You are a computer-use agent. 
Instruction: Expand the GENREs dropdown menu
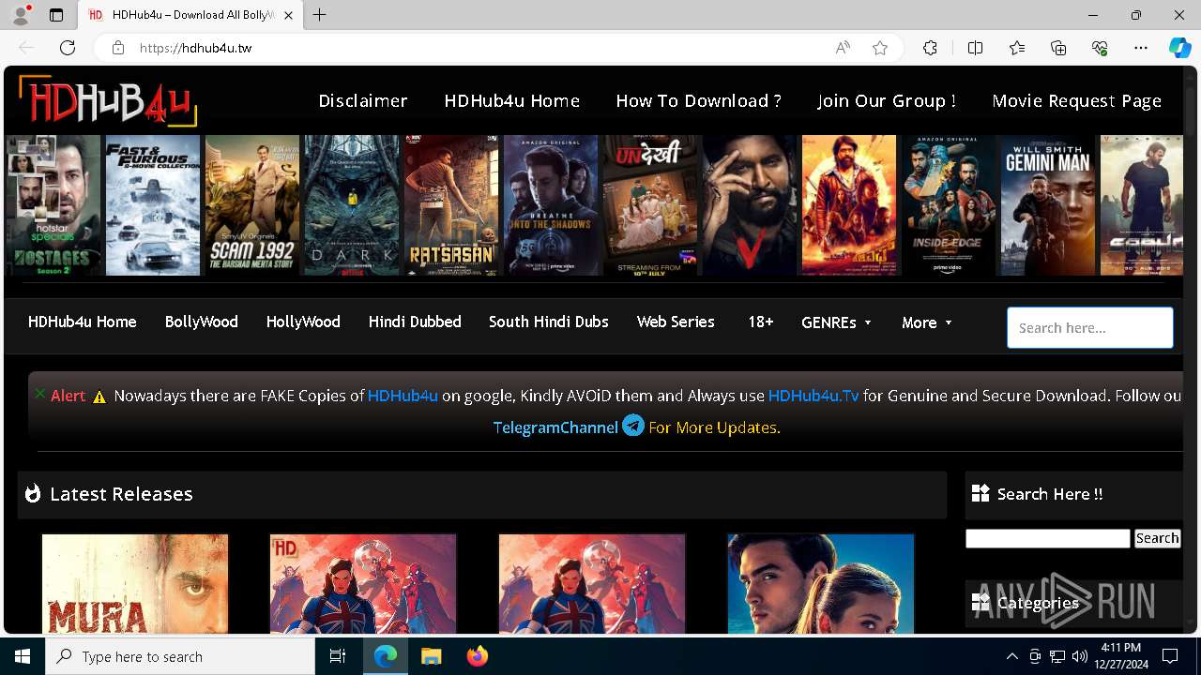coord(836,322)
